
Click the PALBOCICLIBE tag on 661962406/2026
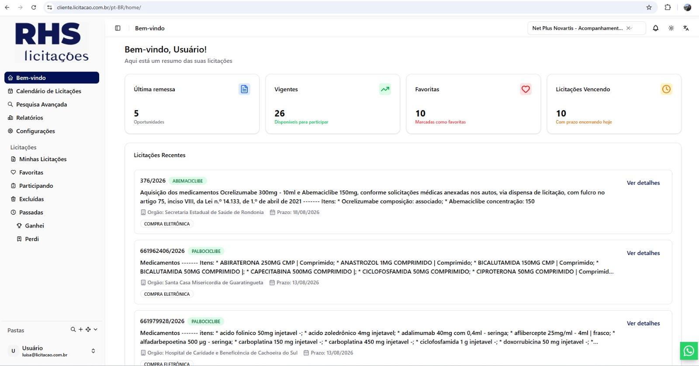pos(206,251)
